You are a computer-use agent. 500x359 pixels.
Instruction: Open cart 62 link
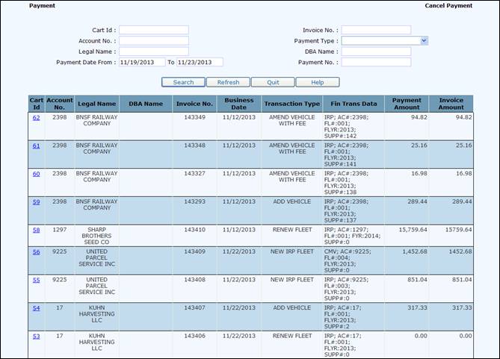[36, 117]
